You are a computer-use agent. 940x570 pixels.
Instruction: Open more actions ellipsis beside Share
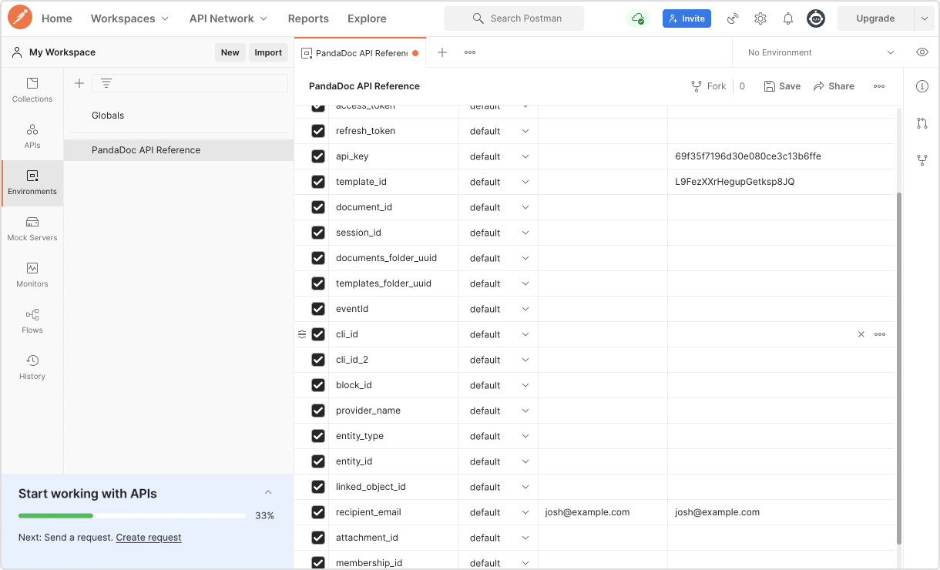(879, 86)
